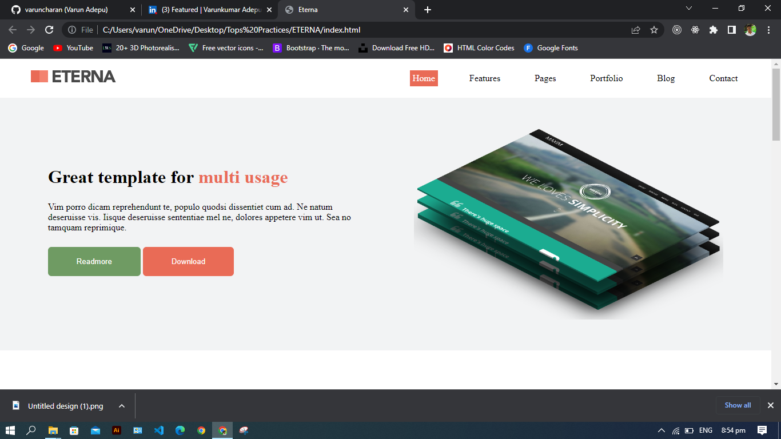Screen dimensions: 781x439
Task: Switch to the varuncharan GitHub tab
Action: pyautogui.click(x=65, y=9)
